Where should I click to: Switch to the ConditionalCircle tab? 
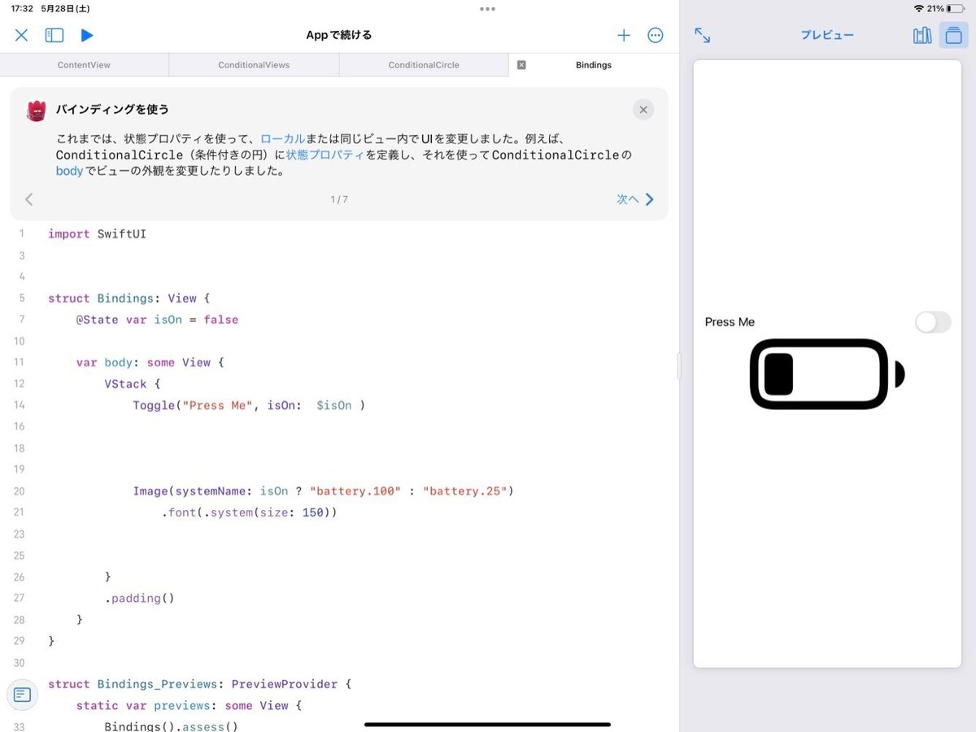tap(424, 65)
